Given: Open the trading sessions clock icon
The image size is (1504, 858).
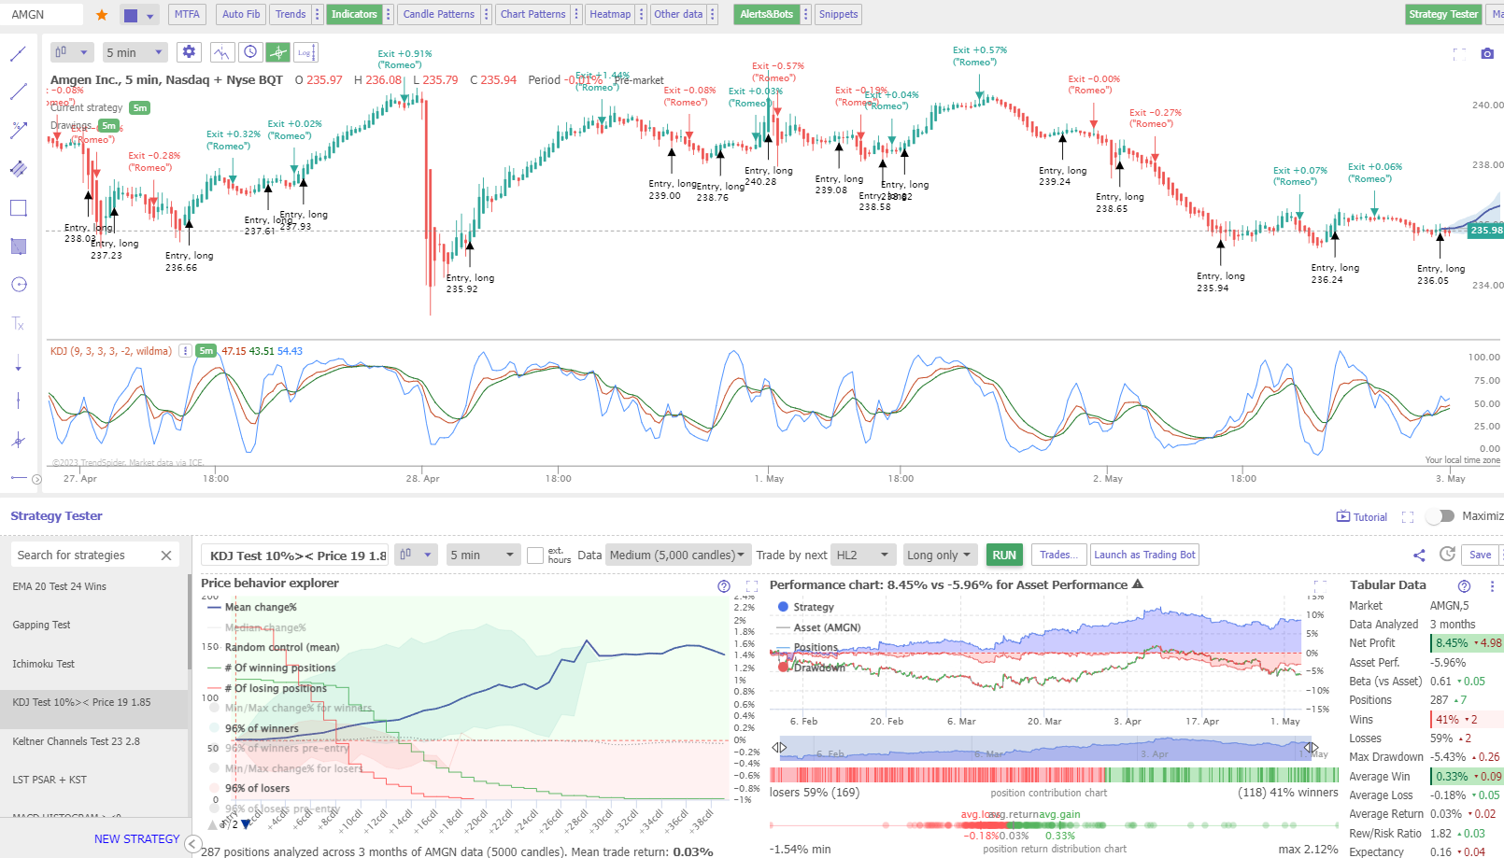Looking at the screenshot, I should (x=250, y=51).
